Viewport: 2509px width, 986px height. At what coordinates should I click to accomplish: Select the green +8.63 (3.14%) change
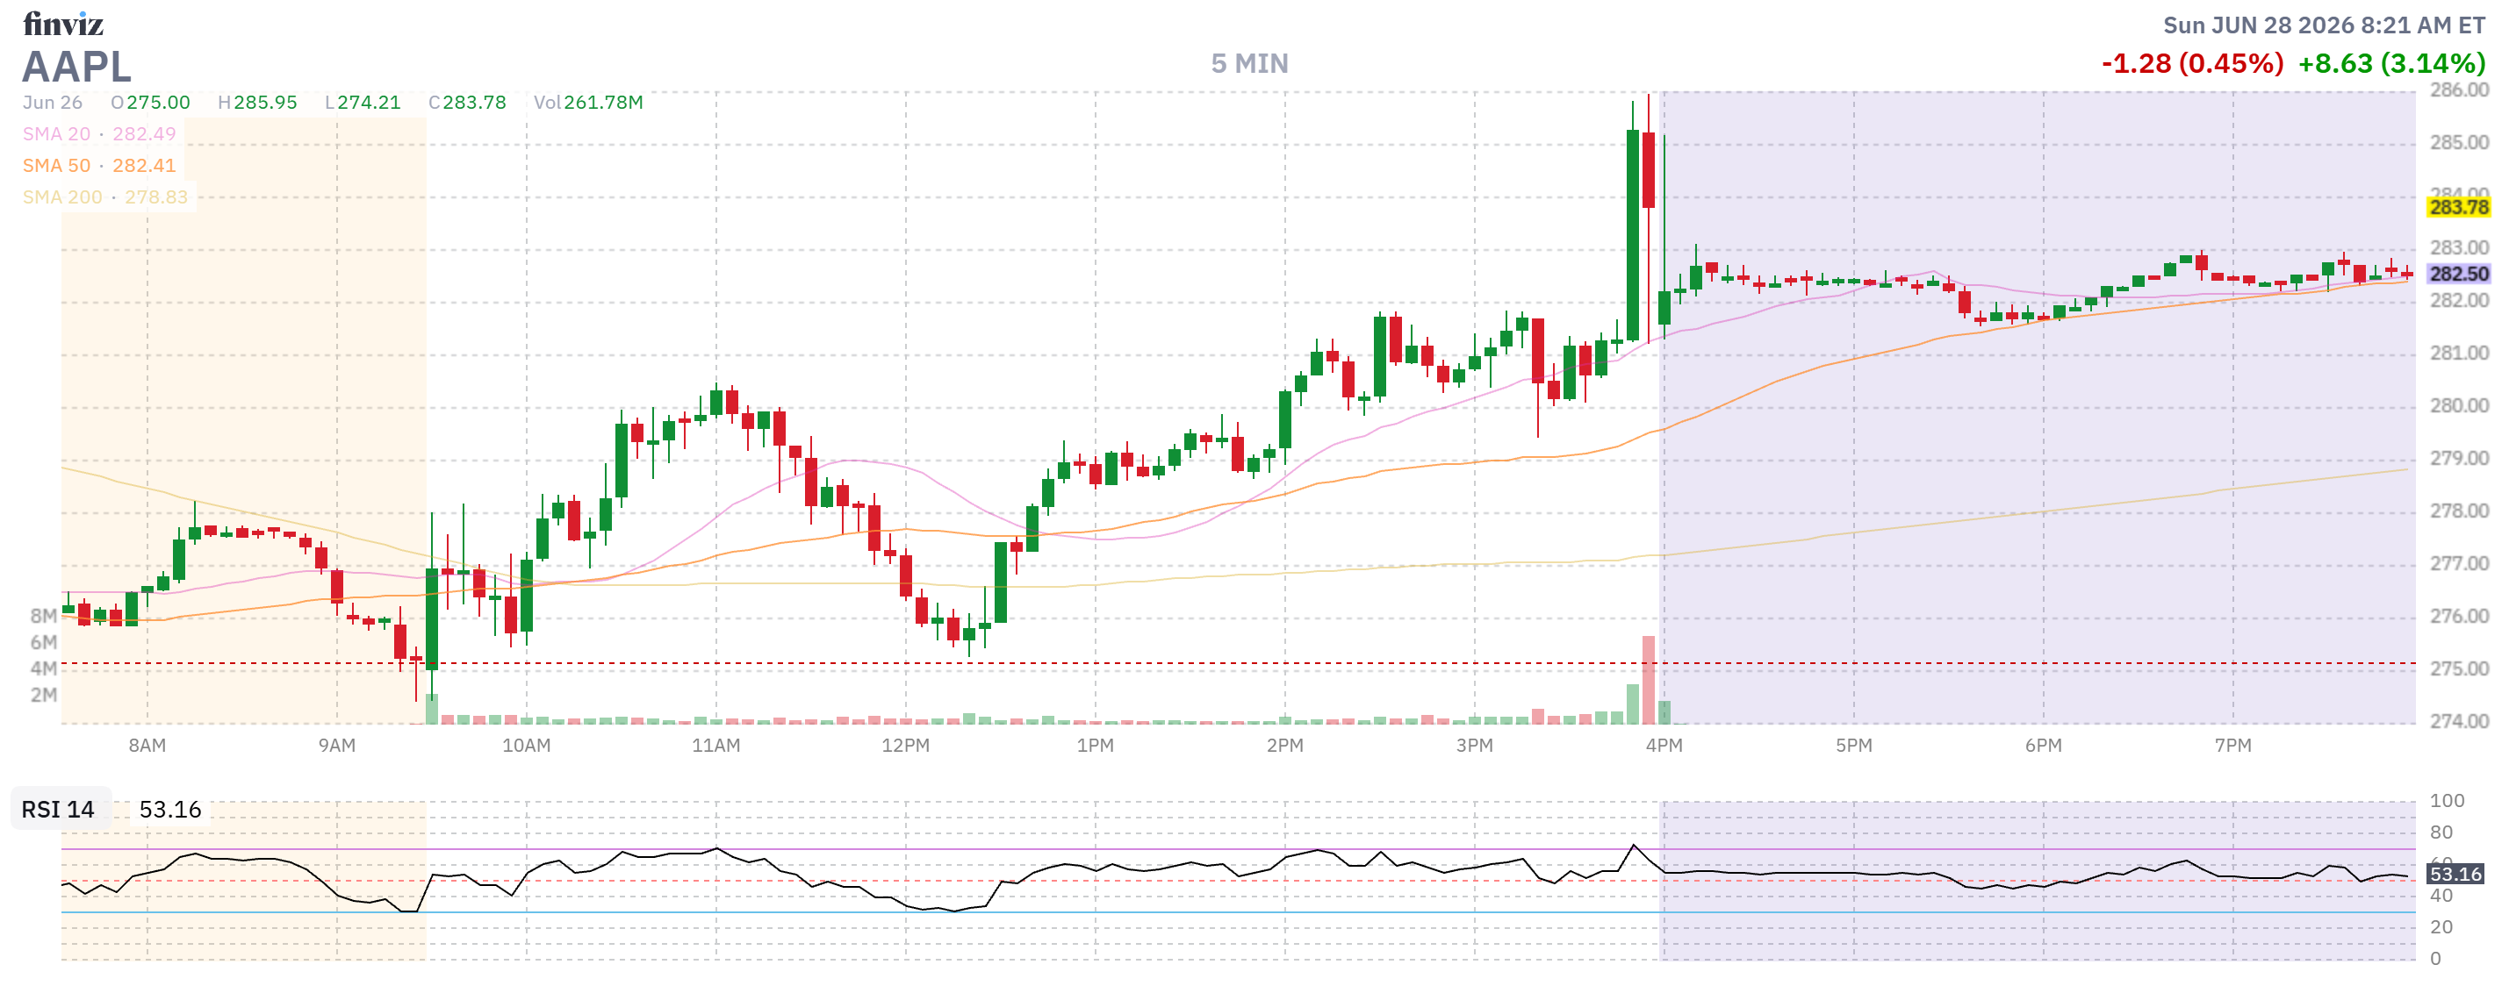point(2392,64)
